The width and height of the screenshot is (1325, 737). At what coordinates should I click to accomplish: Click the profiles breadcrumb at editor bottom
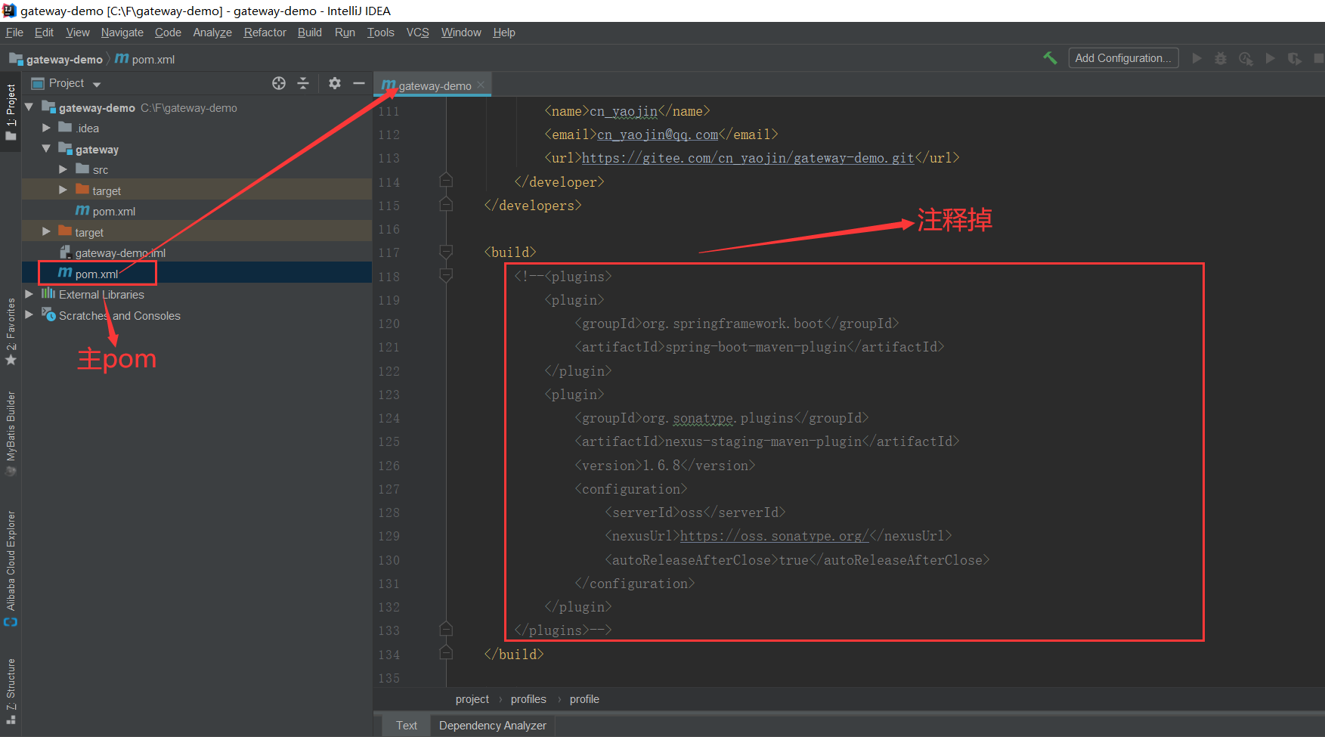click(528, 699)
